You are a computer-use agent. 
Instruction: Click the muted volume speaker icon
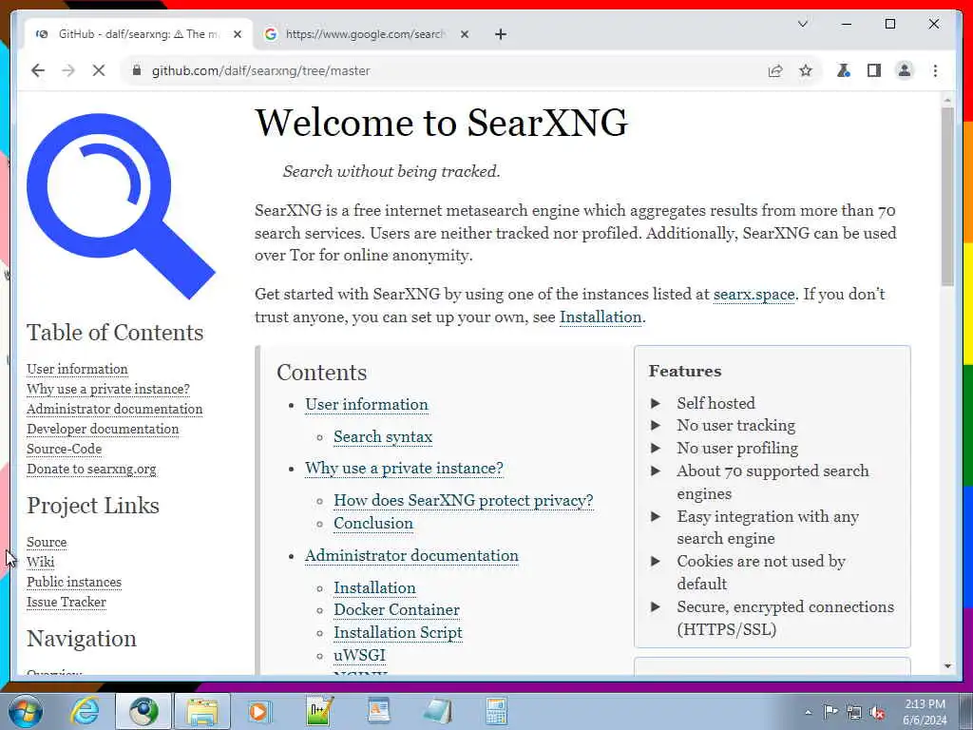(877, 713)
